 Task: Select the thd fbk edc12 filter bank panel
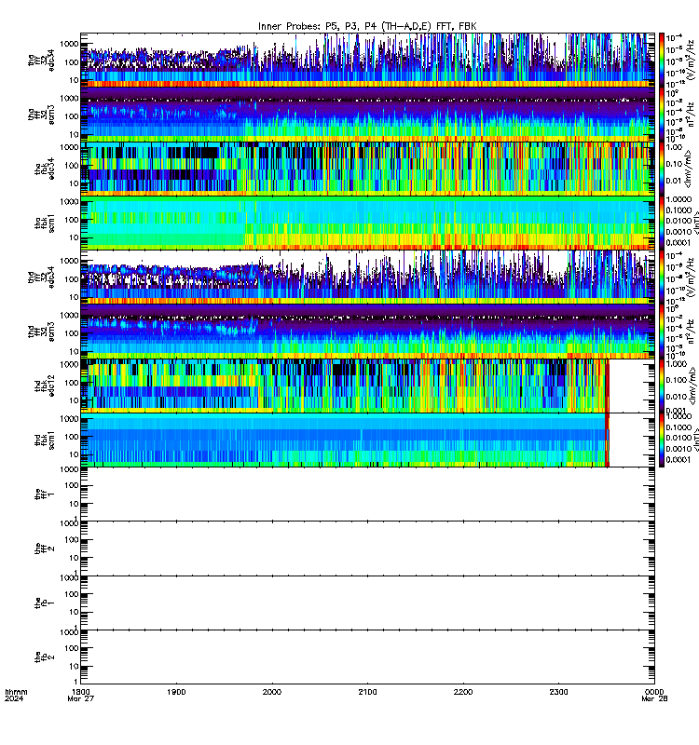click(x=367, y=386)
